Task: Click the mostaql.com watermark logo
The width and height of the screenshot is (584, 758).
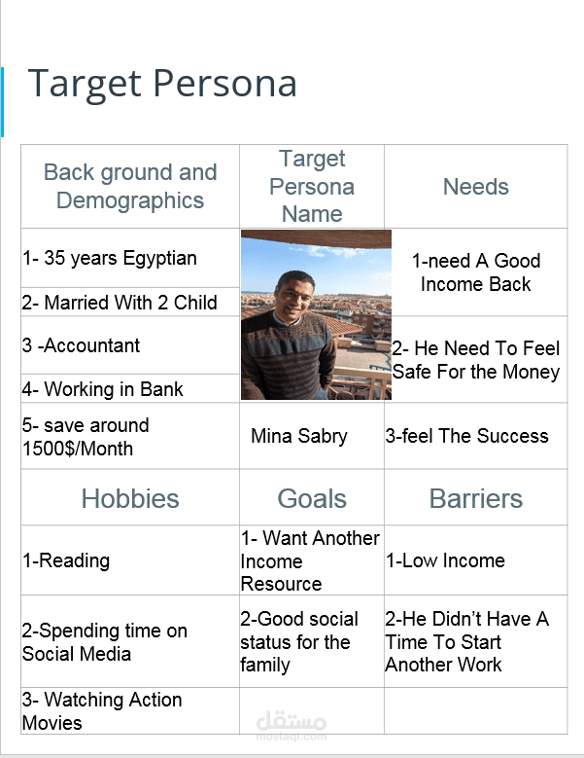Action: [x=292, y=726]
